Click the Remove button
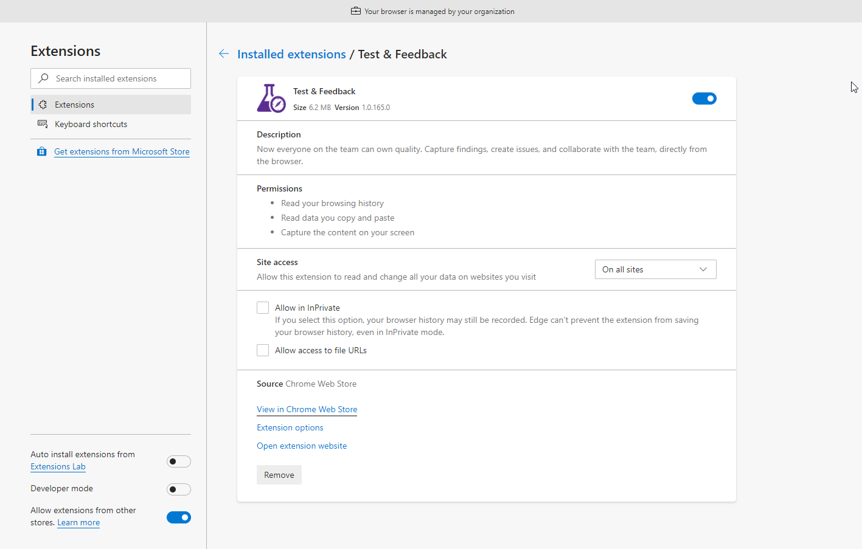The width and height of the screenshot is (862, 549). coord(279,475)
